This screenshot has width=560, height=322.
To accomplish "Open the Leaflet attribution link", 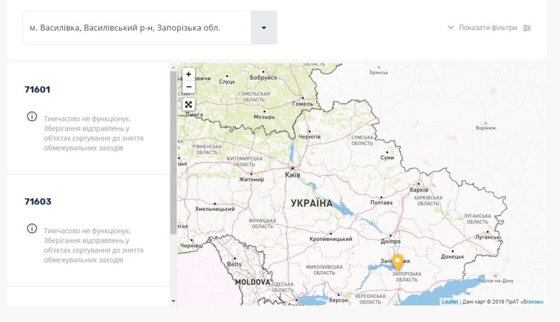I will pyautogui.click(x=450, y=302).
